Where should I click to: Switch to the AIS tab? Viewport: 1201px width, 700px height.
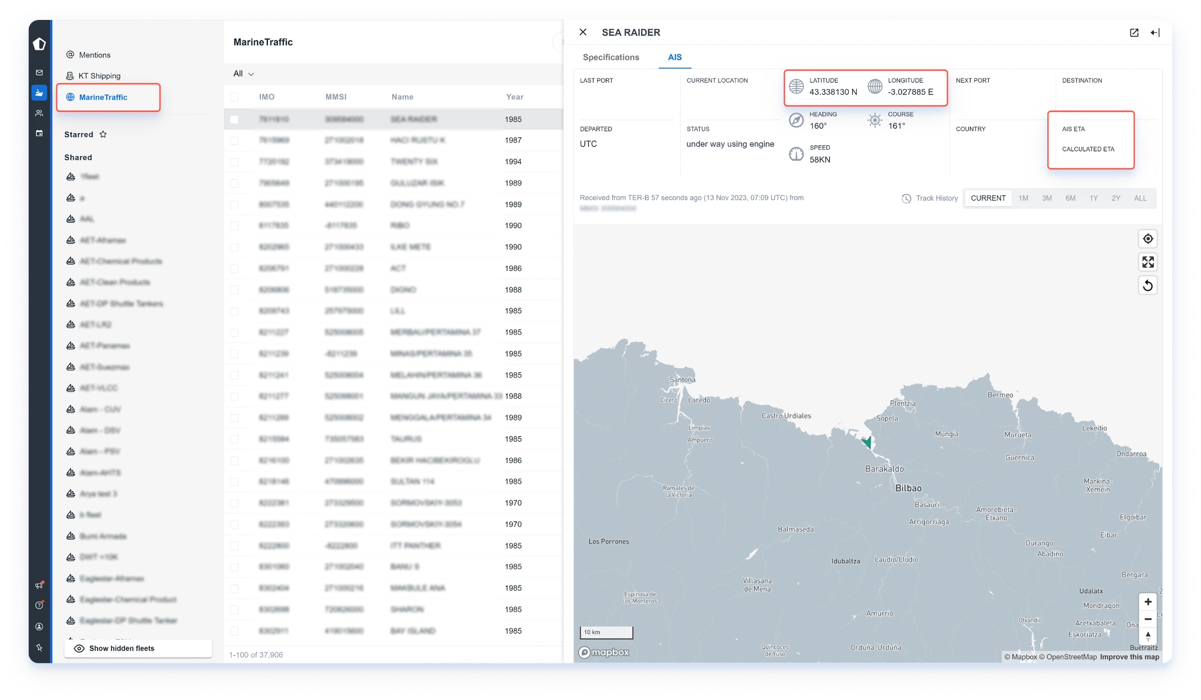coord(674,57)
